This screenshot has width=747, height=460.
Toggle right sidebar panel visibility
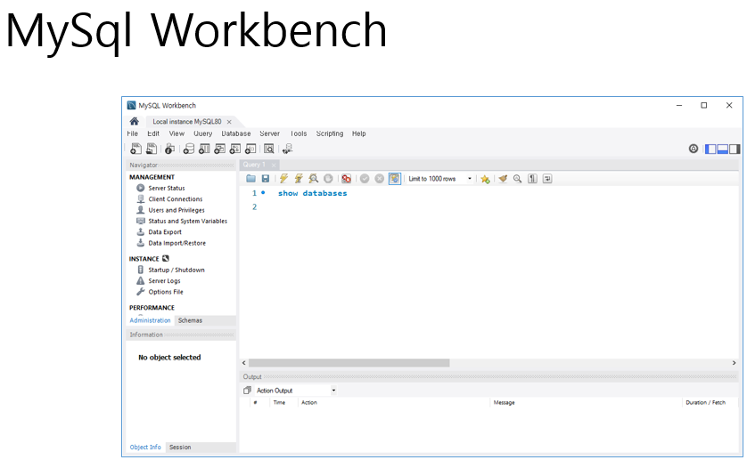pyautogui.click(x=735, y=149)
